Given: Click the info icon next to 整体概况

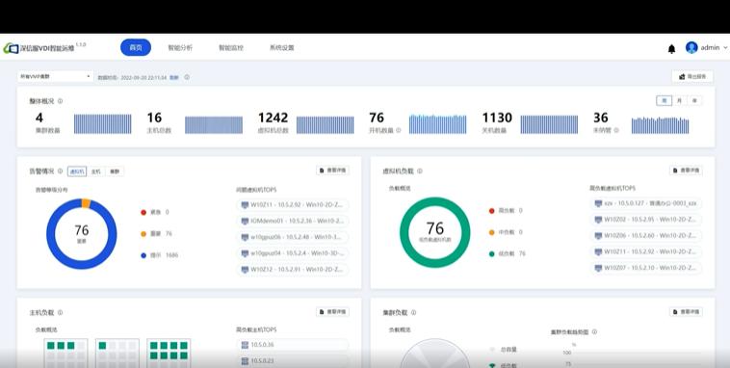Looking at the screenshot, I should click(60, 101).
